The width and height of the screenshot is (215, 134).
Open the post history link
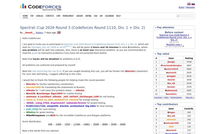[39, 33]
